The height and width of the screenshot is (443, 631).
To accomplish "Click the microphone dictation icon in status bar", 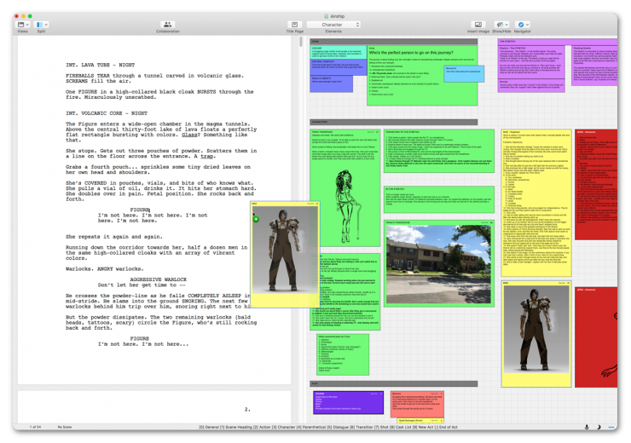I will pos(587,427).
